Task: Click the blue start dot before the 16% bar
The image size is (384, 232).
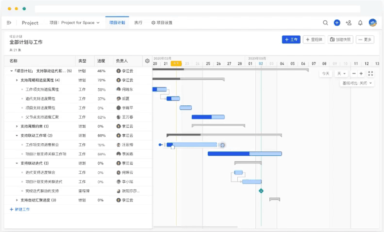Action: [x=160, y=144]
